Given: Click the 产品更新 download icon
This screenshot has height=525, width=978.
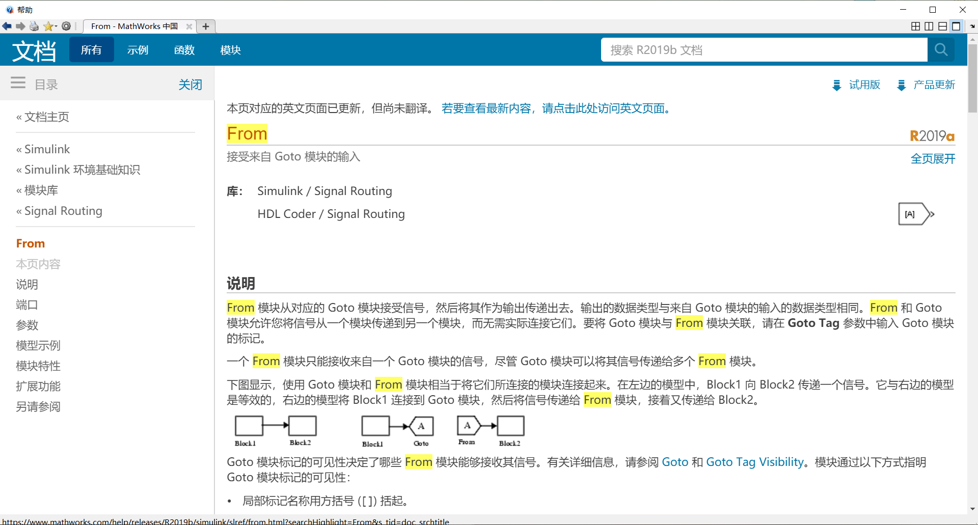Looking at the screenshot, I should [x=901, y=85].
